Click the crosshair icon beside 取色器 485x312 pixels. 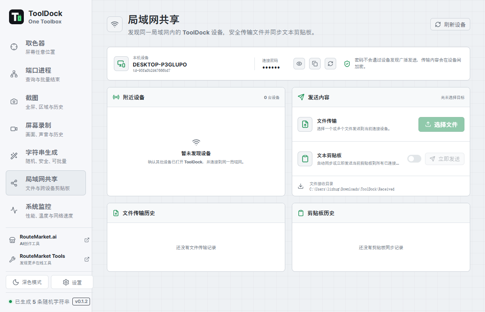pyautogui.click(x=14, y=47)
